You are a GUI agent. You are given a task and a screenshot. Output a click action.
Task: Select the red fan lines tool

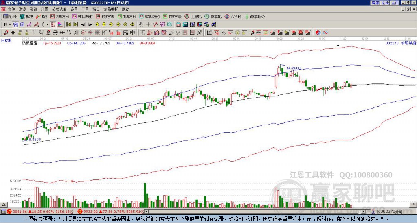coord(149,33)
